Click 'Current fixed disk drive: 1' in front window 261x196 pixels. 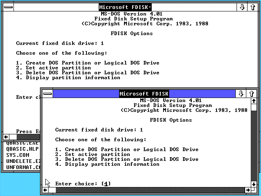pos(99,130)
